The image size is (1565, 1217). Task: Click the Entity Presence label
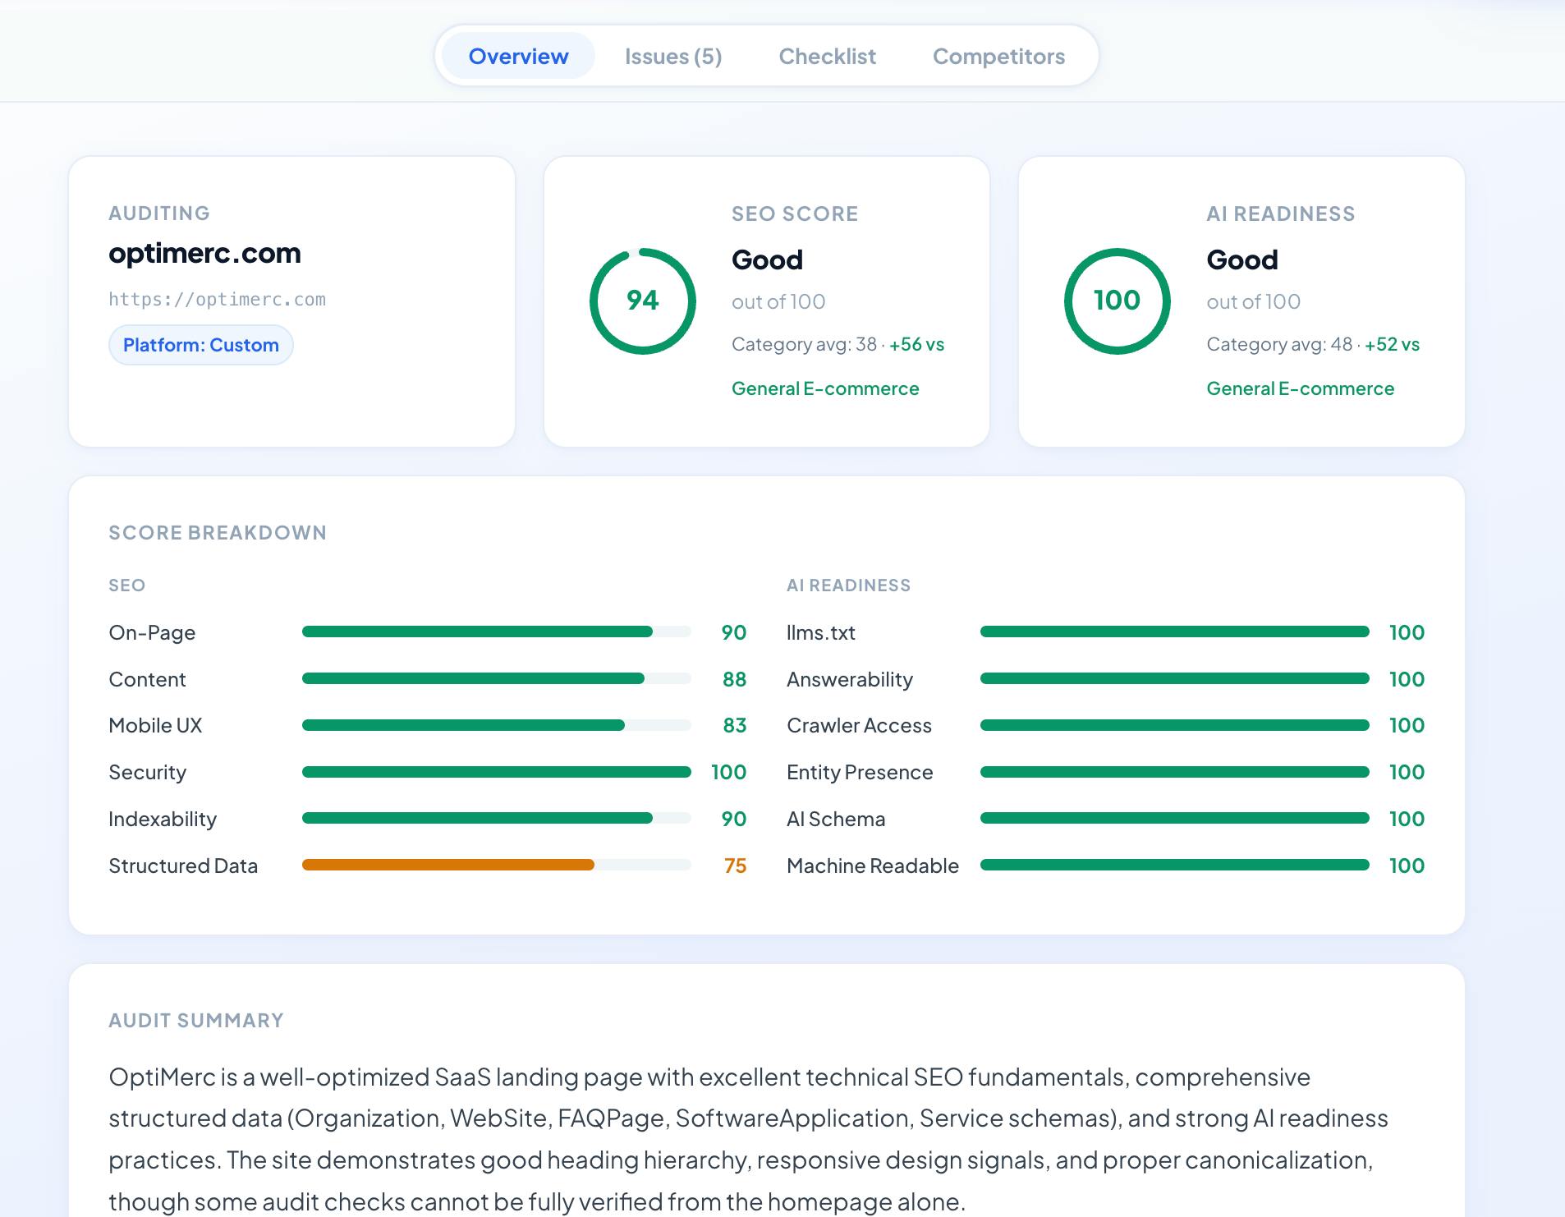pos(860,772)
